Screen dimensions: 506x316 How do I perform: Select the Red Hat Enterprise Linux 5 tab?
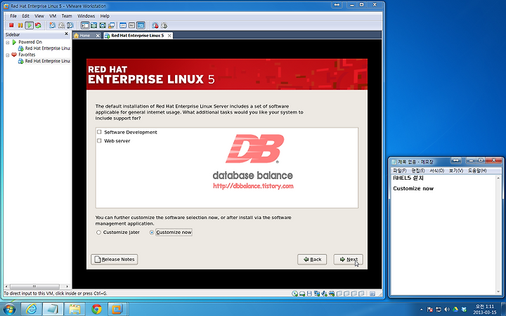tap(138, 36)
